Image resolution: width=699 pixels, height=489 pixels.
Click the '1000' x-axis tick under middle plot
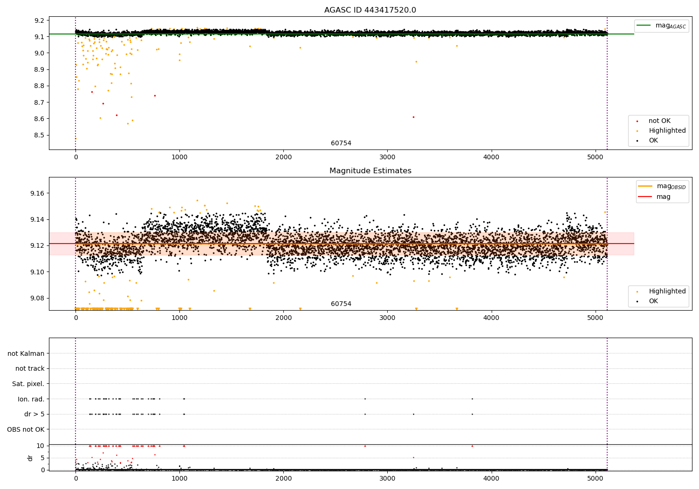pos(179,318)
